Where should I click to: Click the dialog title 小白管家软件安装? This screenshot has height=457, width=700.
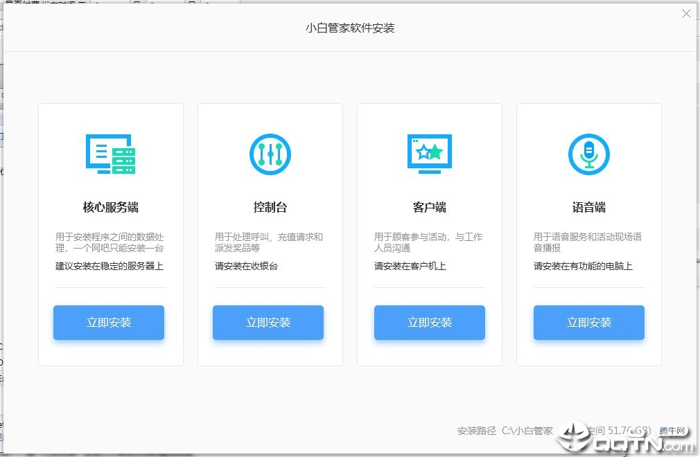click(x=351, y=28)
